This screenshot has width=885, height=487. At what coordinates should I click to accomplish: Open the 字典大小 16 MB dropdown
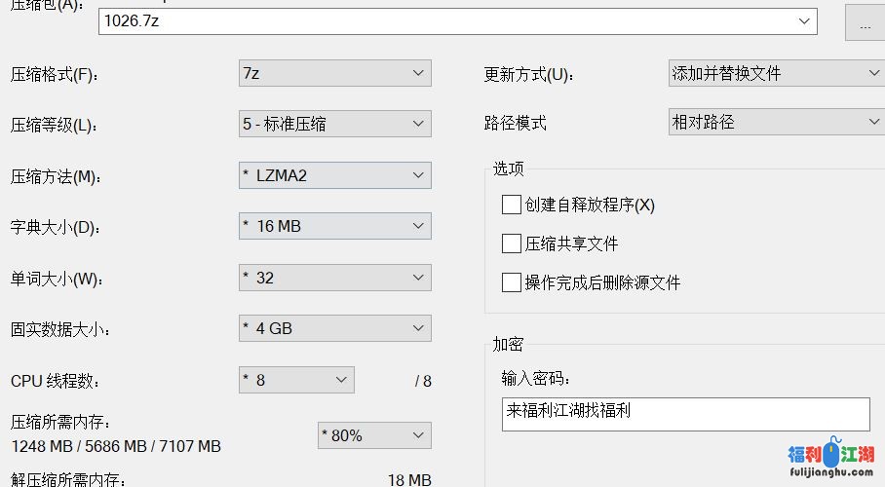point(418,226)
